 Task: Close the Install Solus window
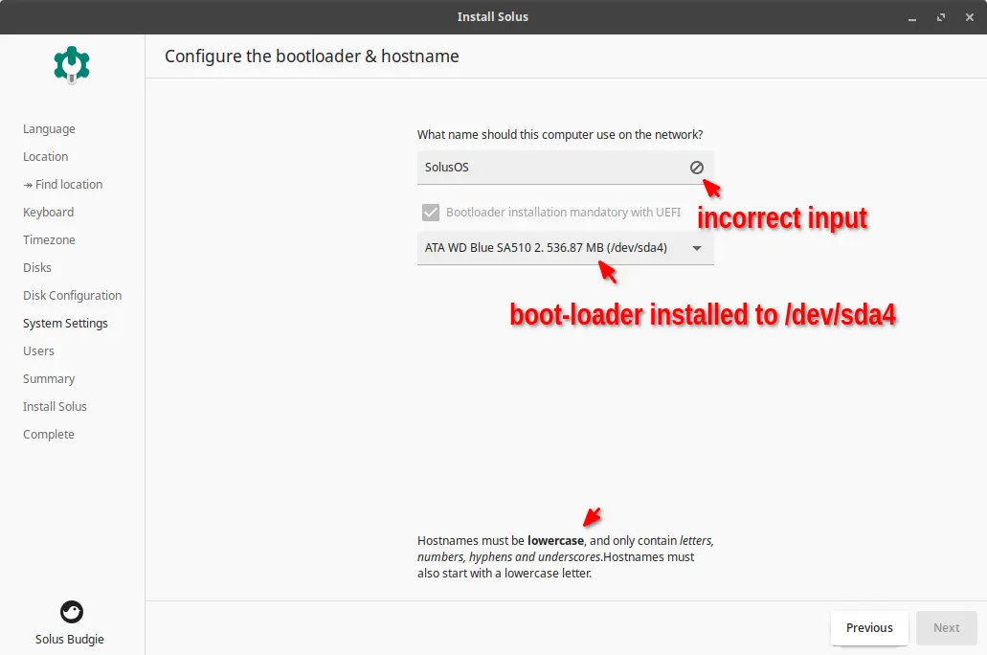coord(970,17)
